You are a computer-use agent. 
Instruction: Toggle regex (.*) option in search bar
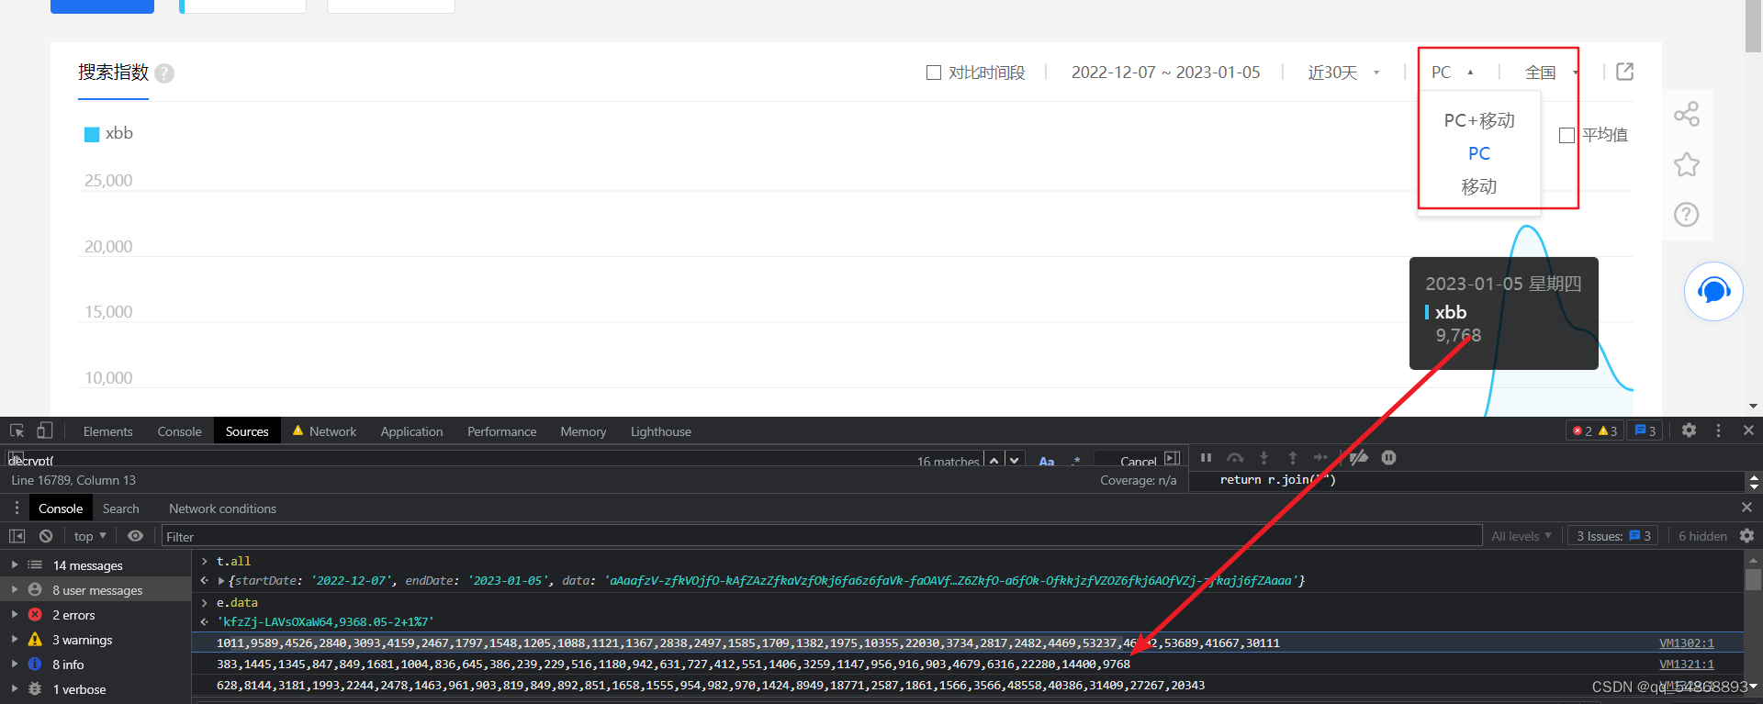tap(1075, 461)
